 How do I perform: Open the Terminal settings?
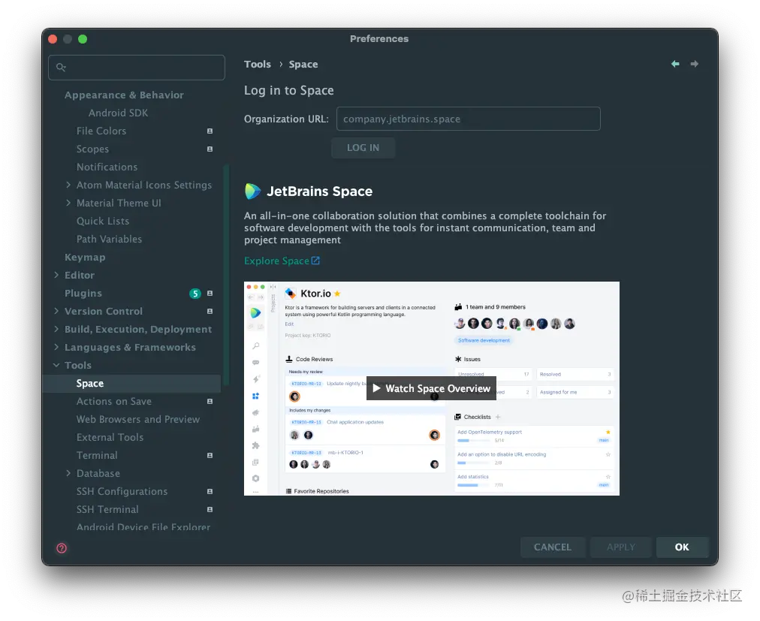[97, 455]
